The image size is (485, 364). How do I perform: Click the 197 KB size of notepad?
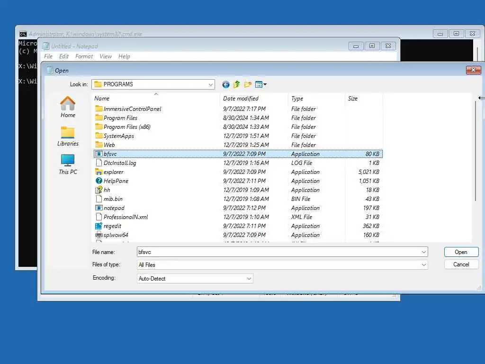pos(371,208)
